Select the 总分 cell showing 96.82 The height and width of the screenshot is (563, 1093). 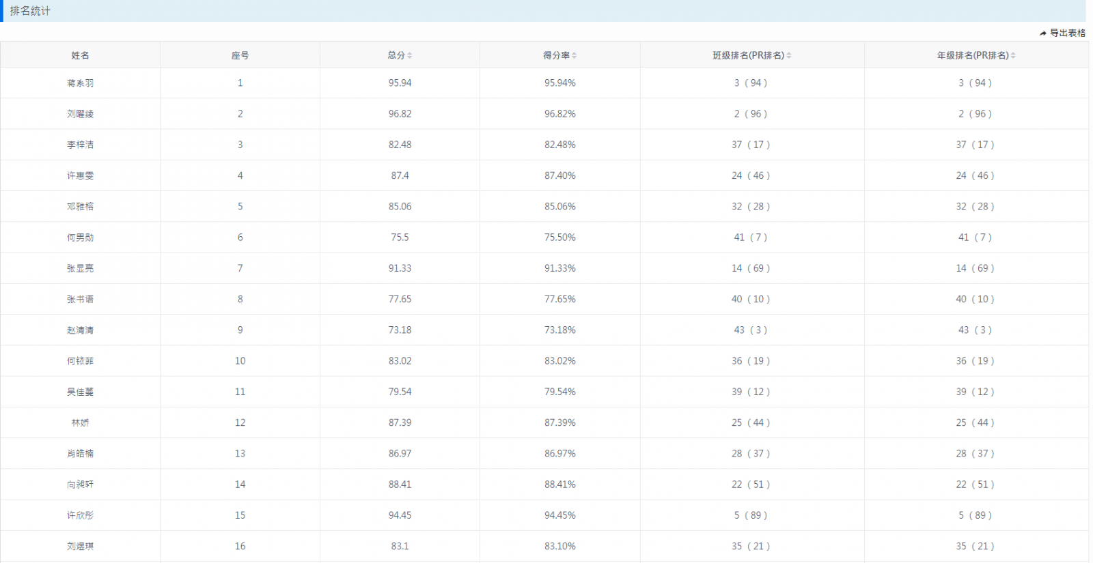(x=400, y=114)
